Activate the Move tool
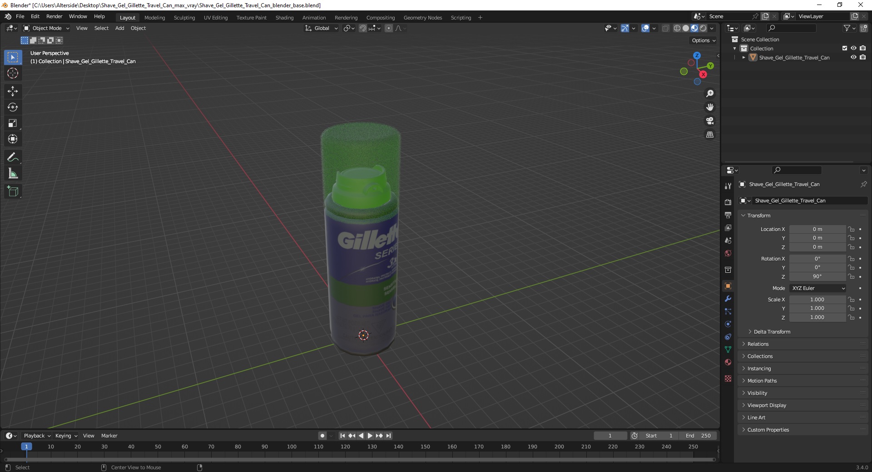872x472 pixels. pyautogui.click(x=13, y=91)
